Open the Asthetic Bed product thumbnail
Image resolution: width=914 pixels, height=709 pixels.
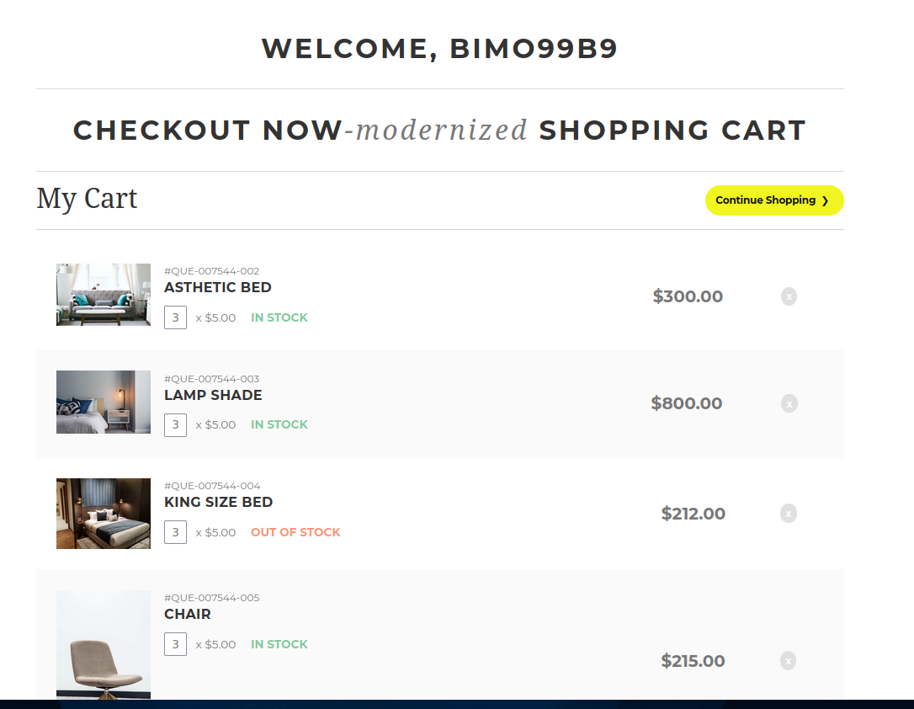click(x=104, y=295)
